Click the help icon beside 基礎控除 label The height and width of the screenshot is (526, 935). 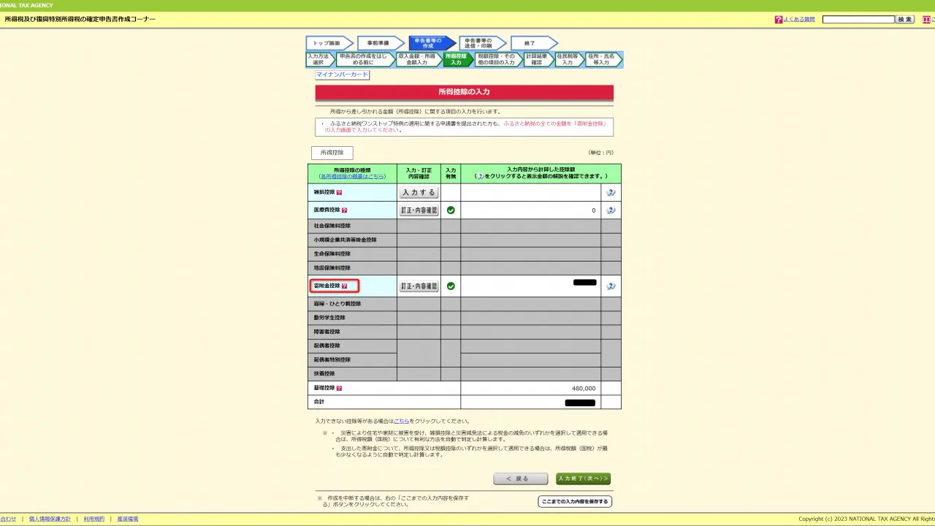click(339, 389)
